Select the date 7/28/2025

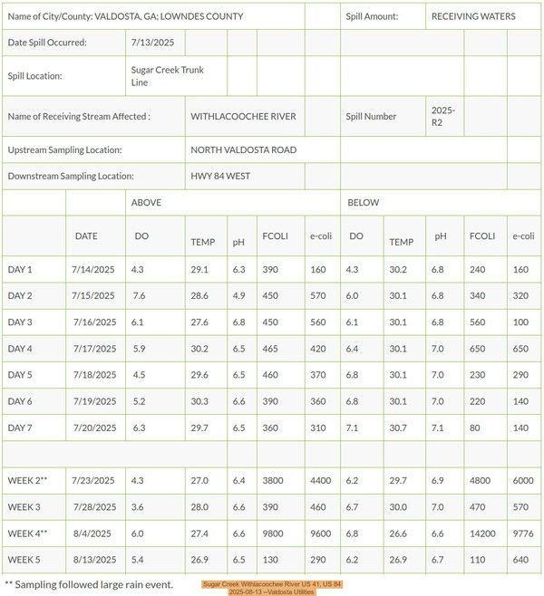click(x=94, y=507)
